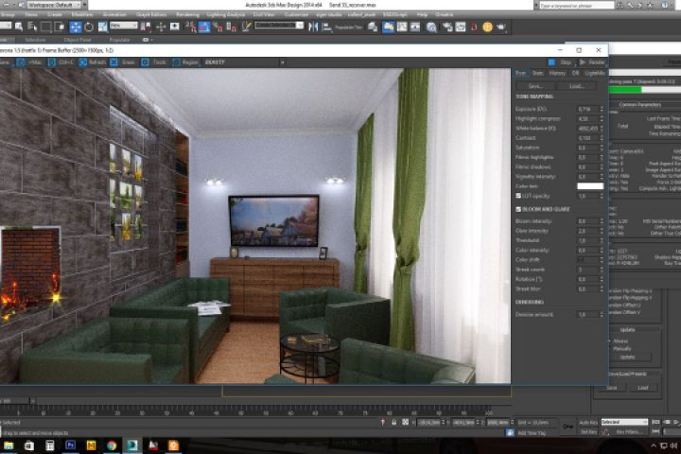Activate the Select and Rotate tool

[x=89, y=26]
